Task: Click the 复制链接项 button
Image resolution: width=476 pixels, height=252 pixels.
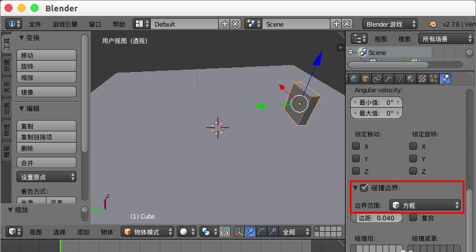Action: pos(46,137)
